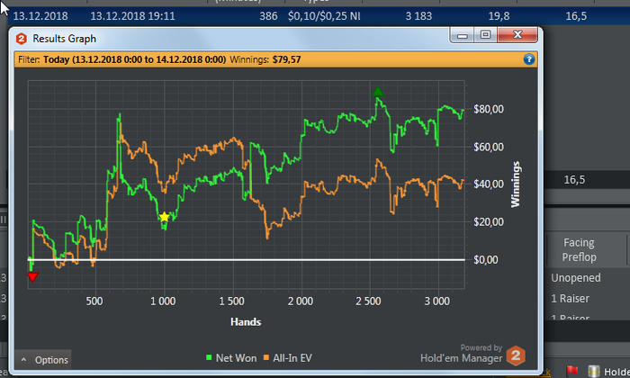The width and height of the screenshot is (630, 378).
Task: Click the Net Won legend label
Action: pyautogui.click(x=236, y=358)
